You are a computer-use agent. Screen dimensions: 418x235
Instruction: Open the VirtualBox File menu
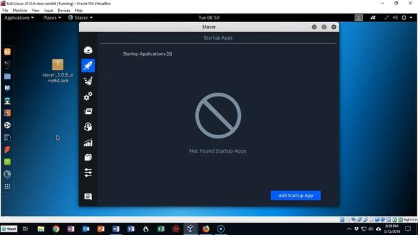5,10
